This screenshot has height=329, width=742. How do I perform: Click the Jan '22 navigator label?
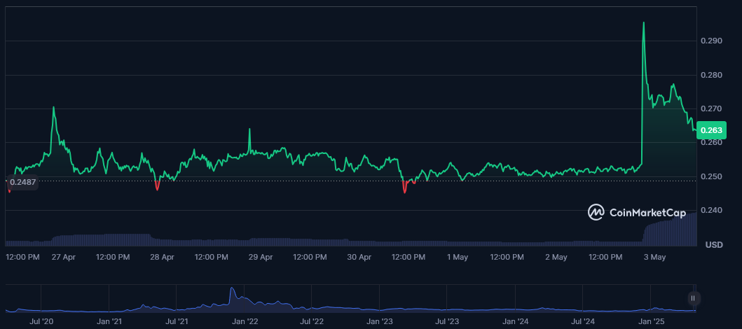tap(245, 321)
